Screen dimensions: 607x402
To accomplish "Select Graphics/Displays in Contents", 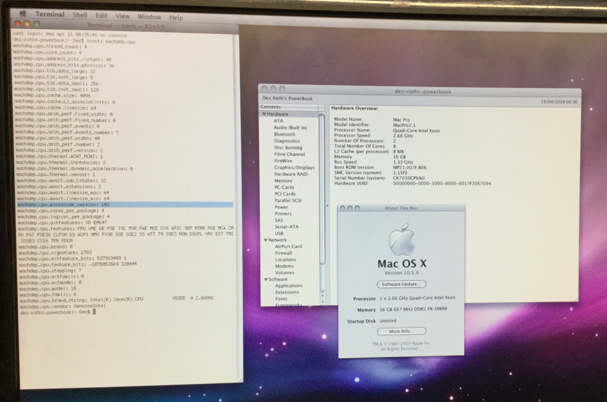I will [294, 168].
